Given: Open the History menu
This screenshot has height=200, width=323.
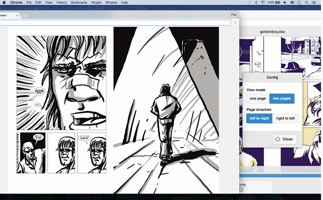Looking at the screenshot, I should coord(62,3).
